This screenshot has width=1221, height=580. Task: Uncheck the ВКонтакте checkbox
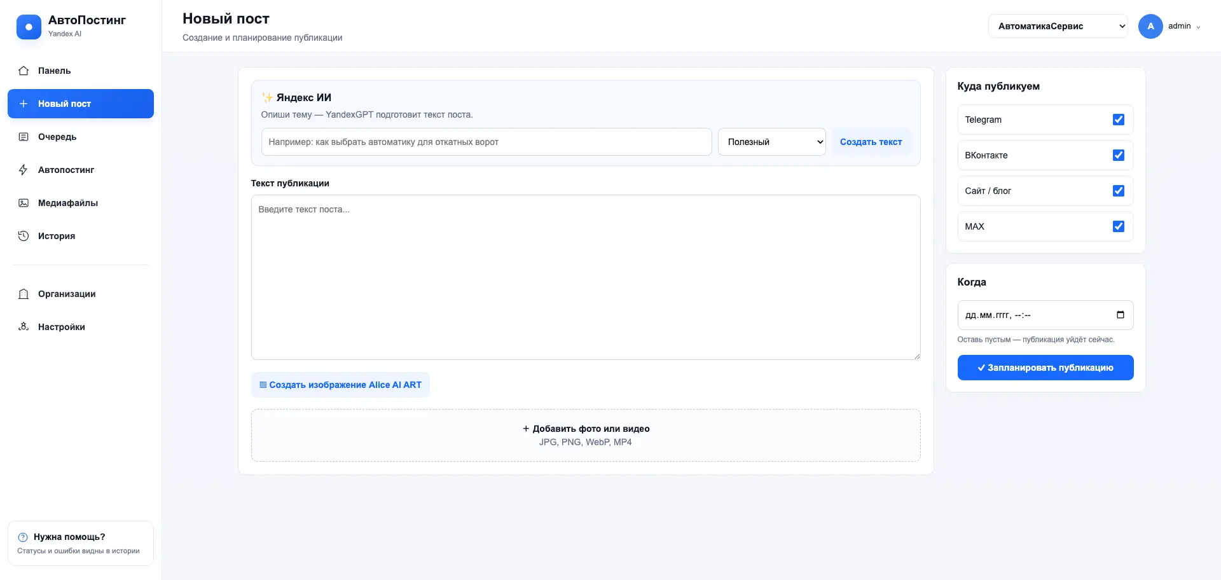1119,155
